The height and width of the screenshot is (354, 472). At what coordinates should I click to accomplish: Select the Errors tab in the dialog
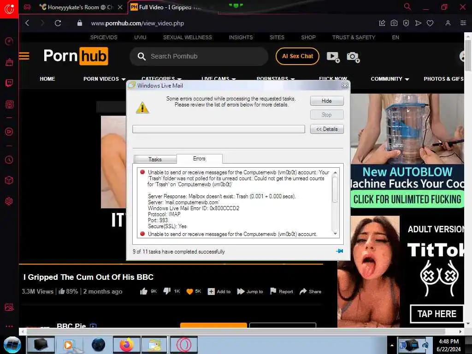tap(199, 159)
